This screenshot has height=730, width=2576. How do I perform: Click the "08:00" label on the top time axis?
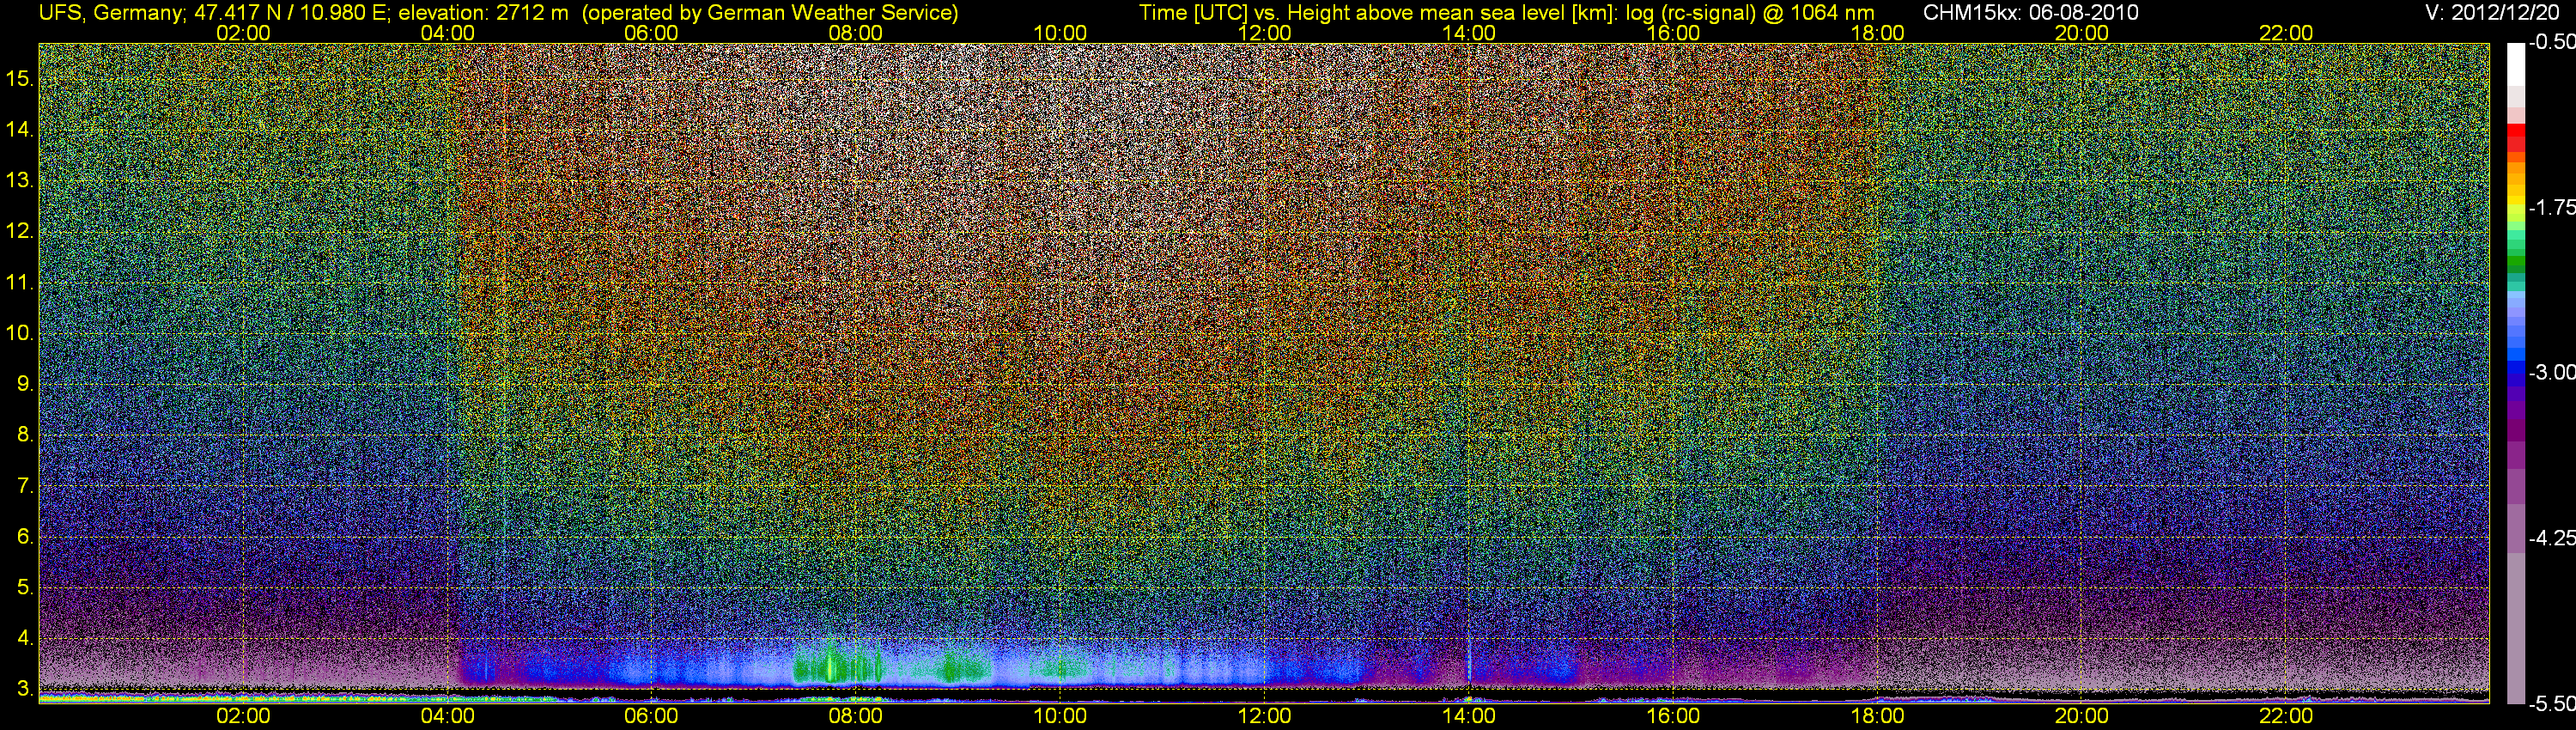856,33
